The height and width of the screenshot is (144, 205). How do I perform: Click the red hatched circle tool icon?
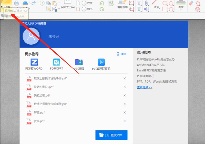(198, 9)
